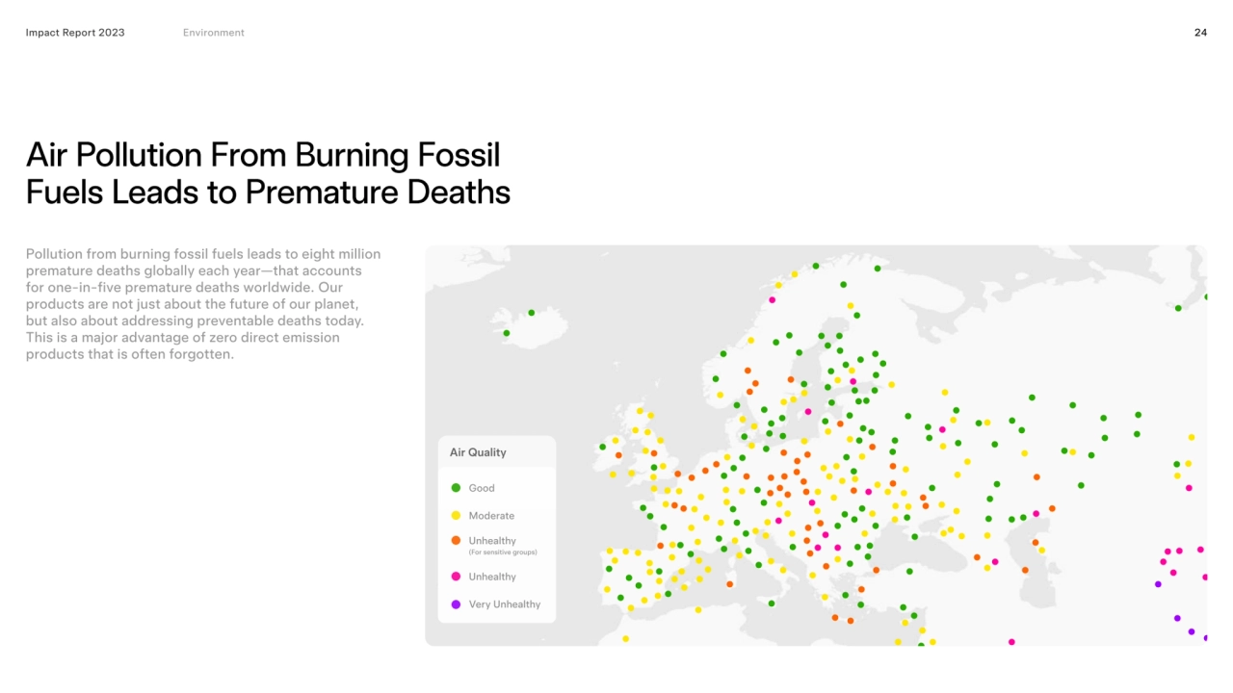Click the paragraph about eight million deaths
The width and height of the screenshot is (1233, 693).
tap(203, 304)
